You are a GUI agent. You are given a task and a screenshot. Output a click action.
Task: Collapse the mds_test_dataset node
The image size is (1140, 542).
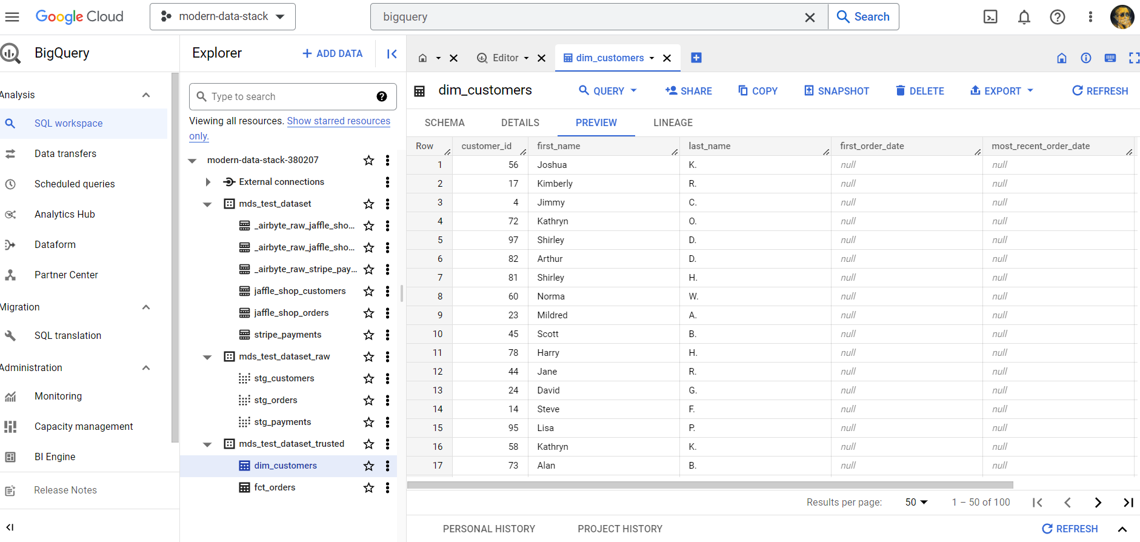coord(207,204)
